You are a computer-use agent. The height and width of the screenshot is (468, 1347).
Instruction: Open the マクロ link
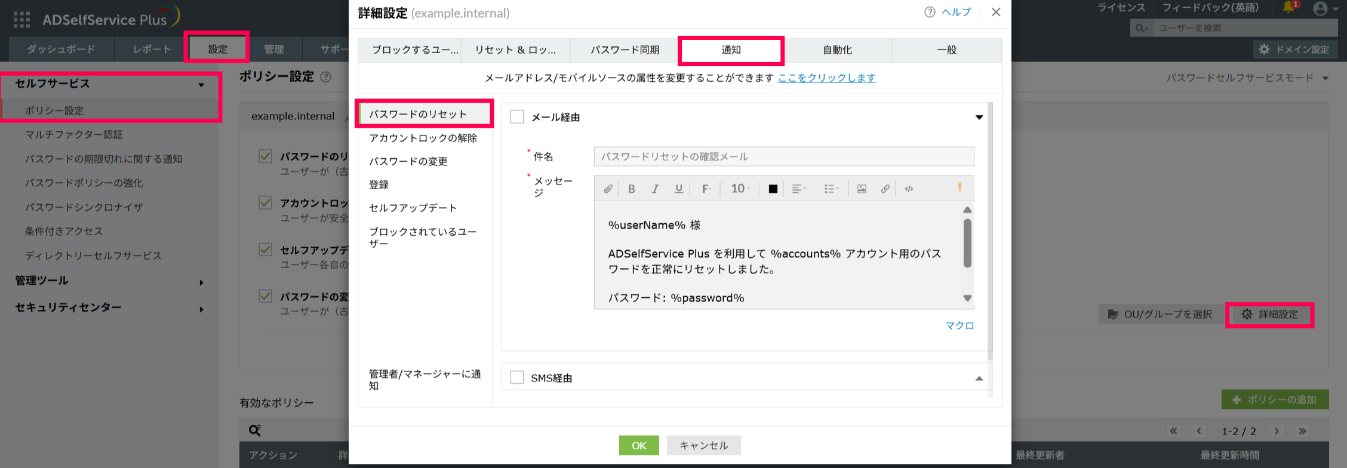959,325
